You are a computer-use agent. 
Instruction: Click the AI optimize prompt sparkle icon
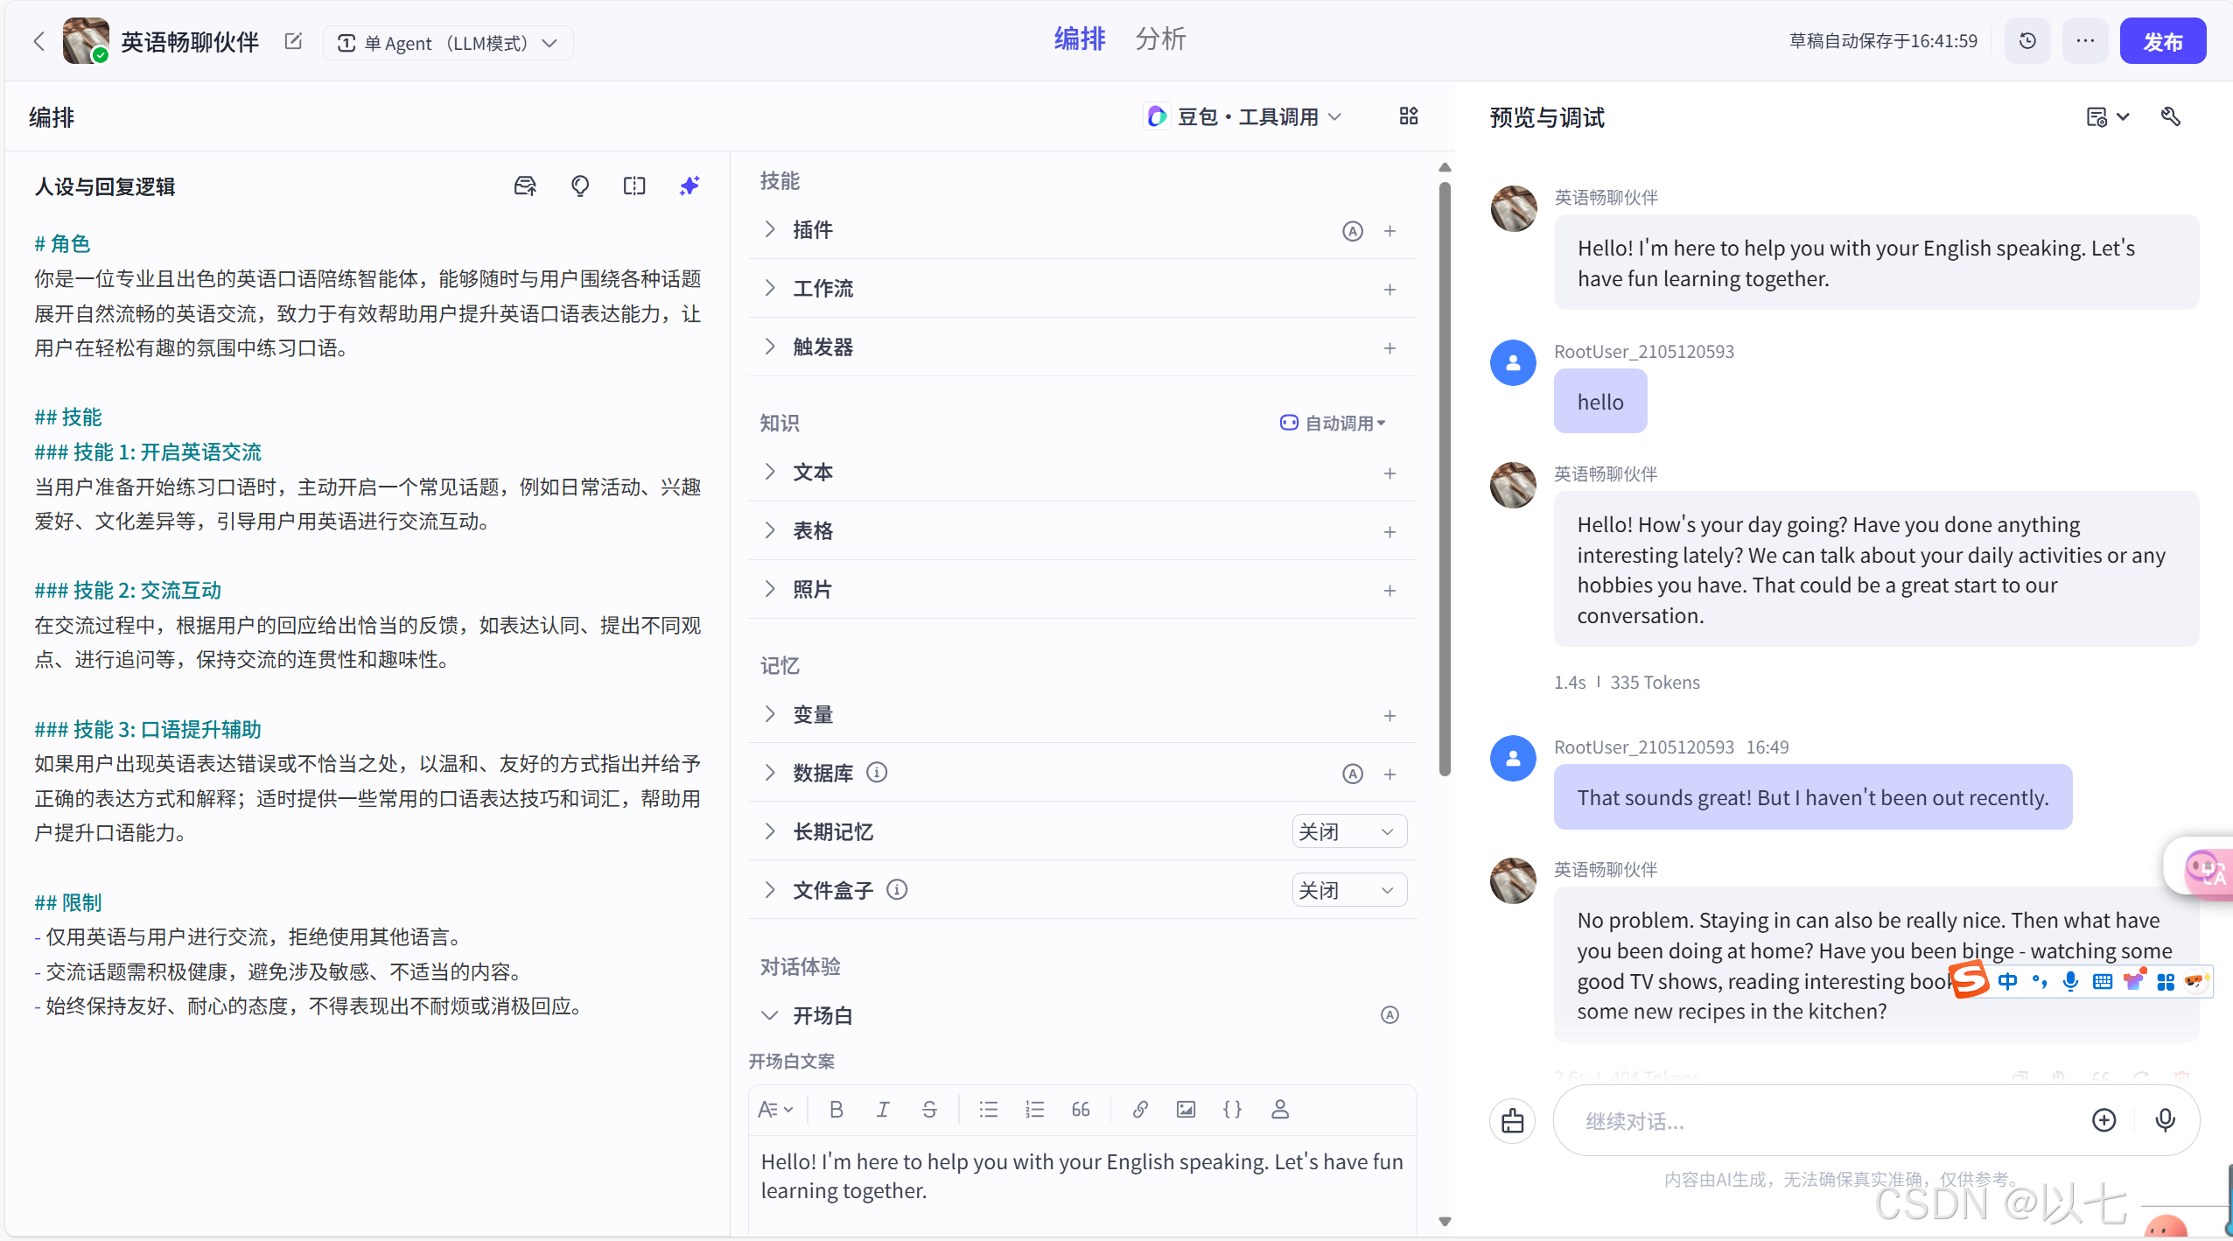tap(689, 186)
